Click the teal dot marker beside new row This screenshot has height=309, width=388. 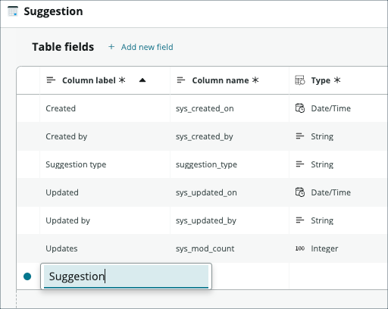point(27,276)
